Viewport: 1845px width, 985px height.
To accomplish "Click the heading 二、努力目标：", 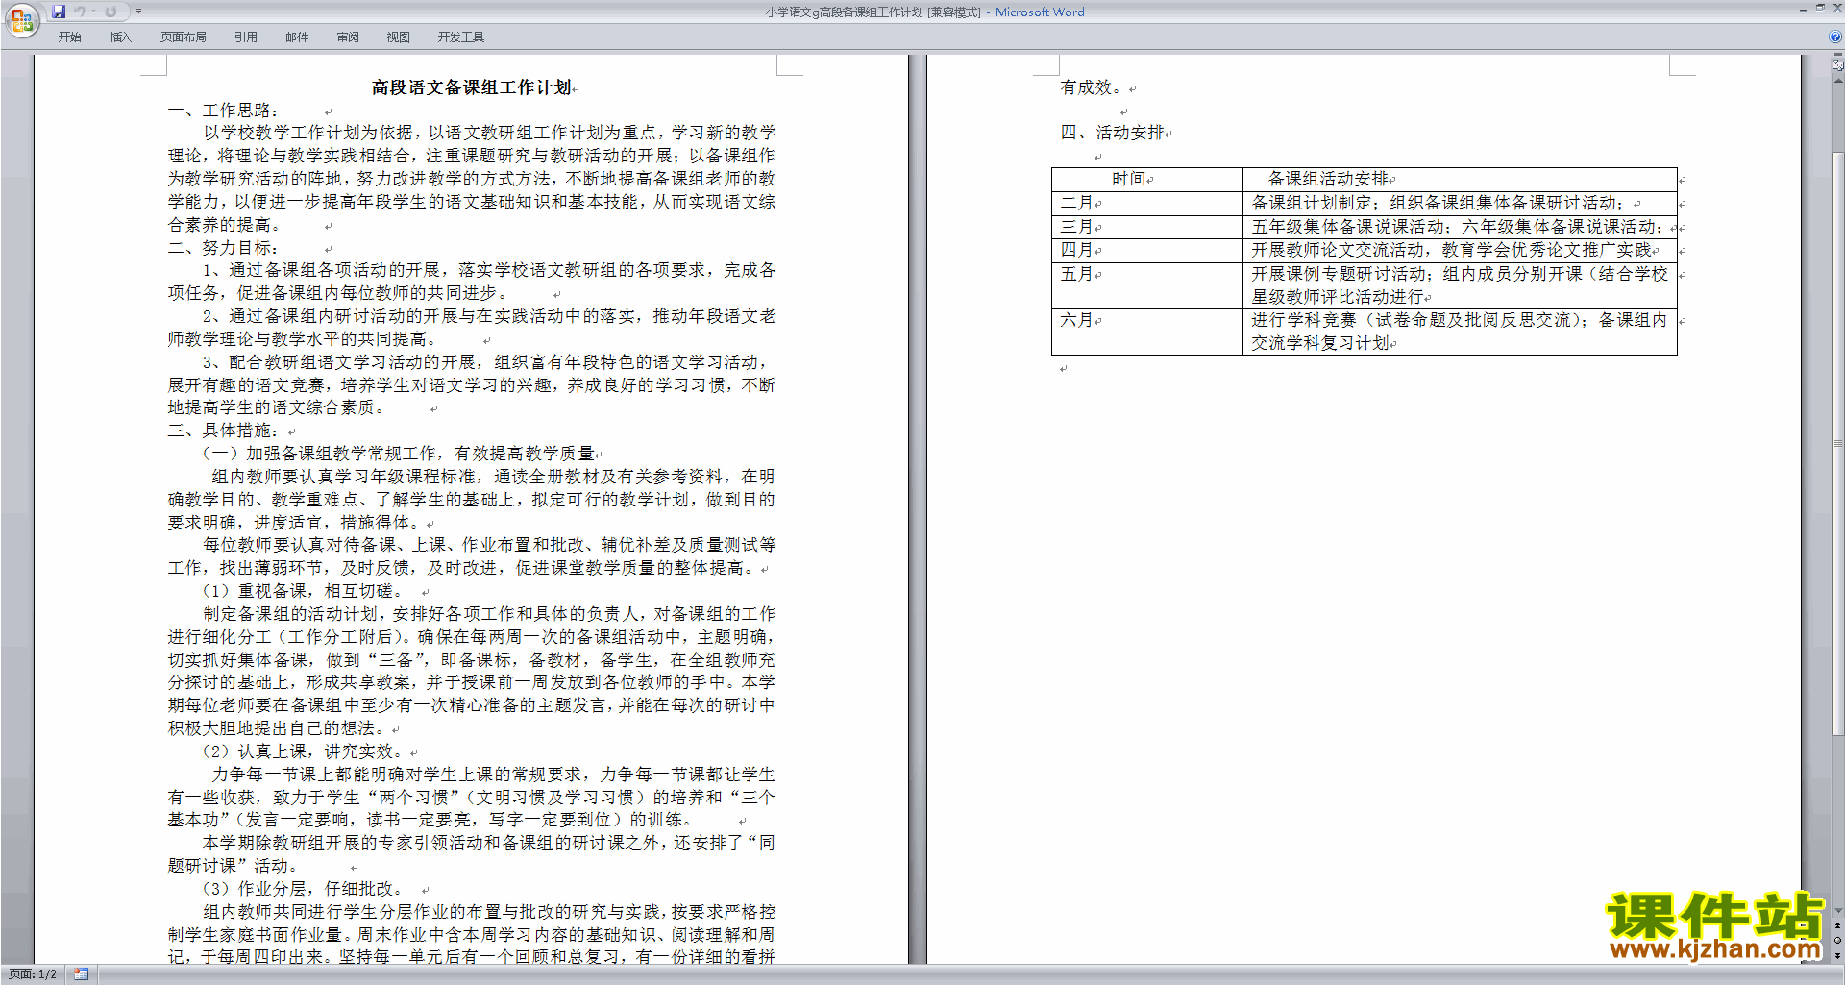I will [x=224, y=248].
